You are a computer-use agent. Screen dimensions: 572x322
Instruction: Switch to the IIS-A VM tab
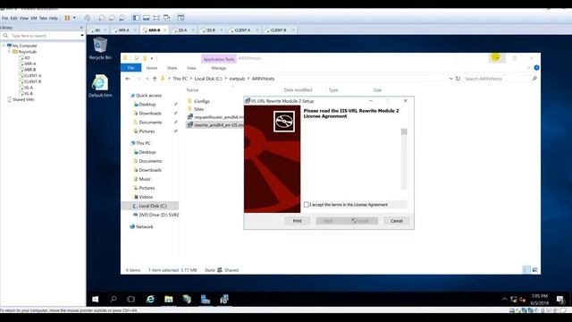point(181,30)
